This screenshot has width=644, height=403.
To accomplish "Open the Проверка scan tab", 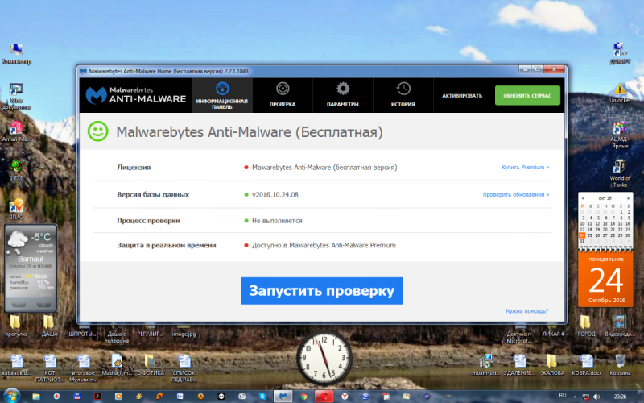I will 283,95.
